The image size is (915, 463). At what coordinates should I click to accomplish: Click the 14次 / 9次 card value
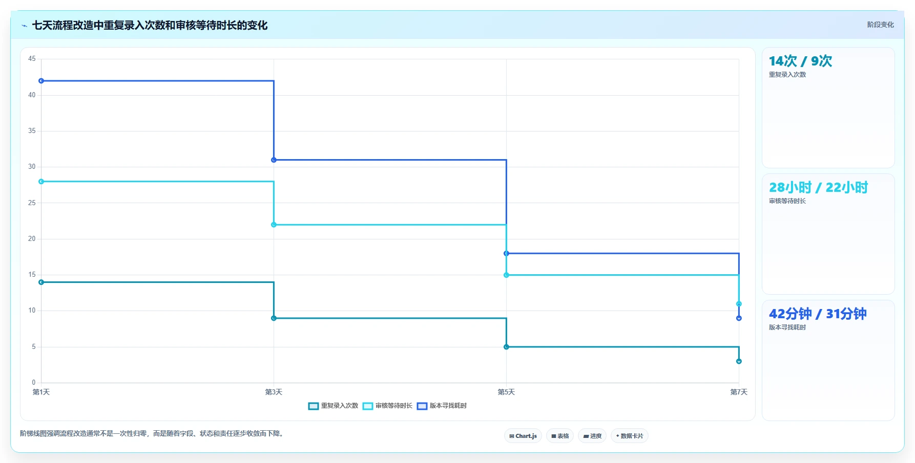800,61
